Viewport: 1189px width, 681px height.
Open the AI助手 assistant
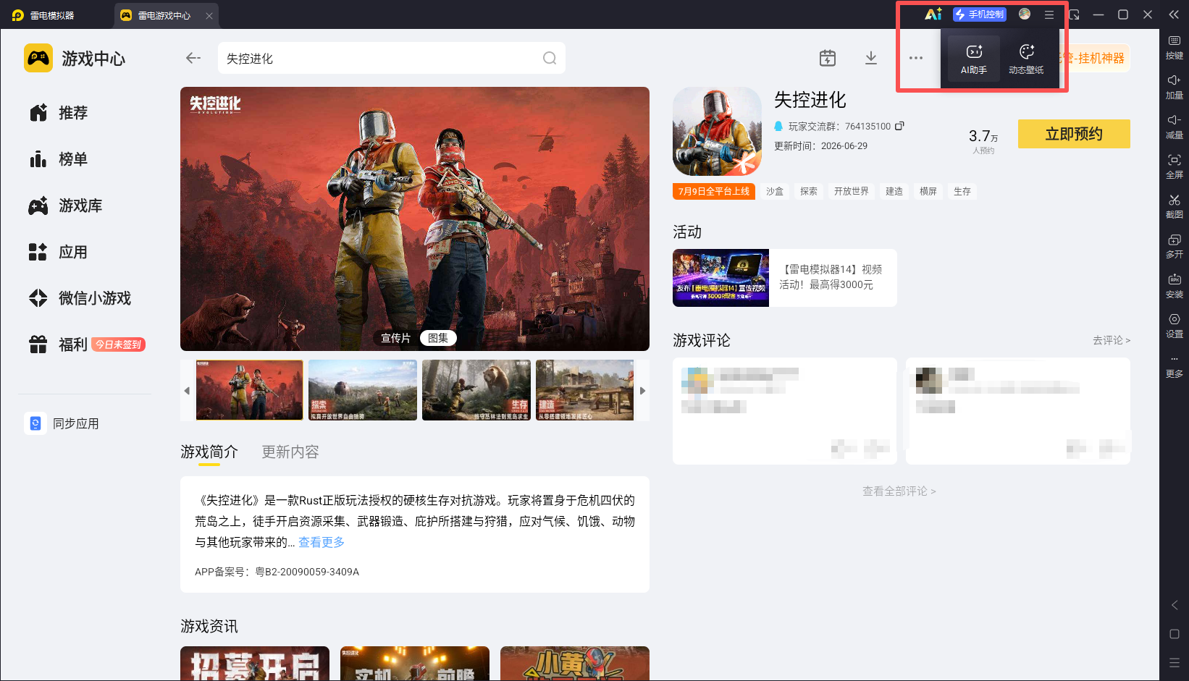[974, 59]
